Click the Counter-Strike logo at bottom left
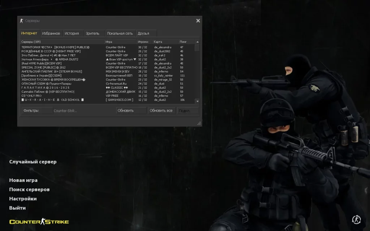370x231 pixels. 39,222
